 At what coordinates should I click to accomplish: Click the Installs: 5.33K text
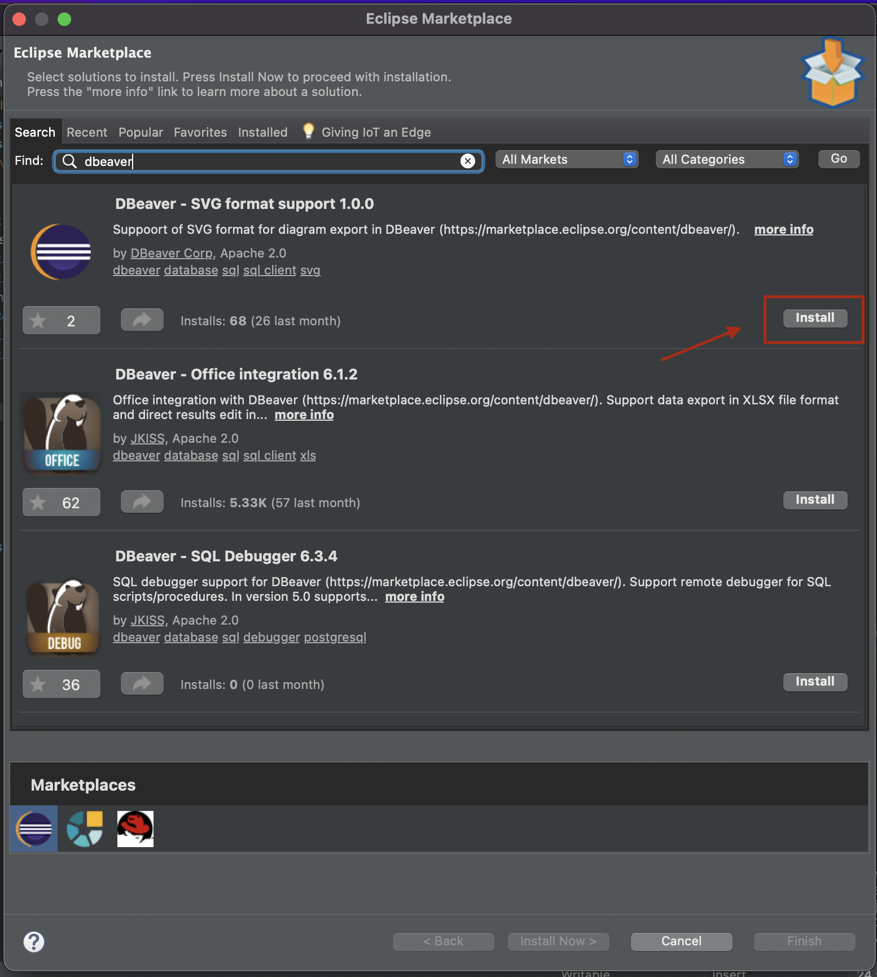coord(223,503)
